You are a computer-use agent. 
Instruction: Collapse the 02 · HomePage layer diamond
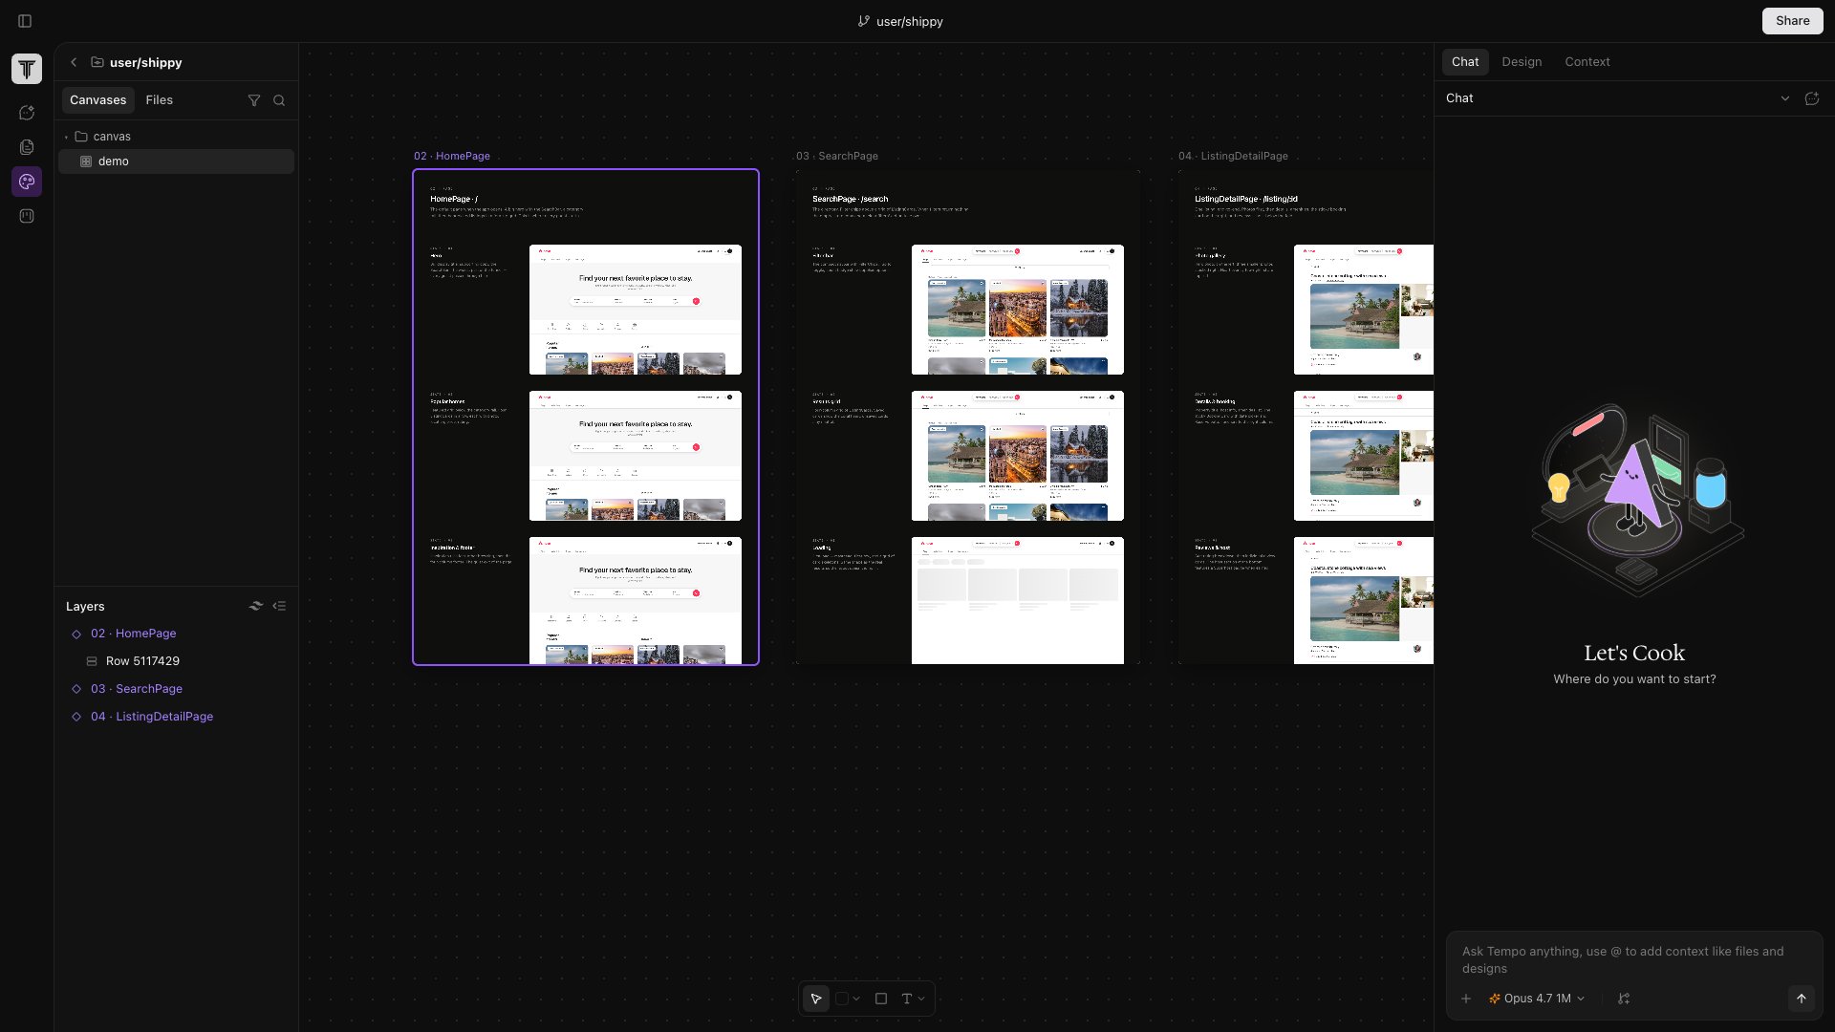76,634
